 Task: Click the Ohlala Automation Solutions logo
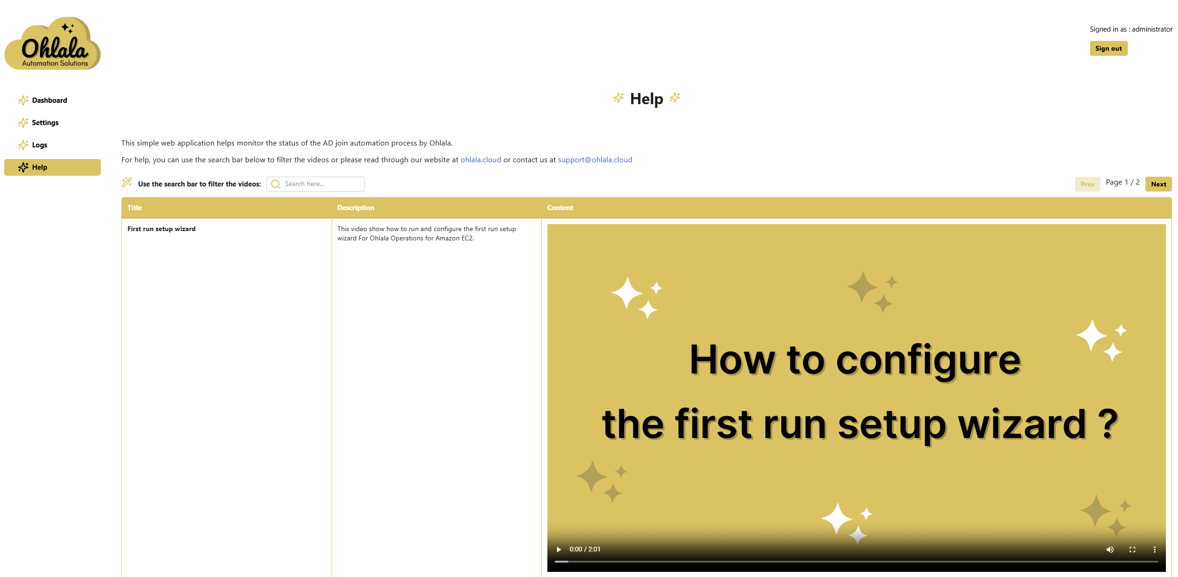pyautogui.click(x=53, y=43)
